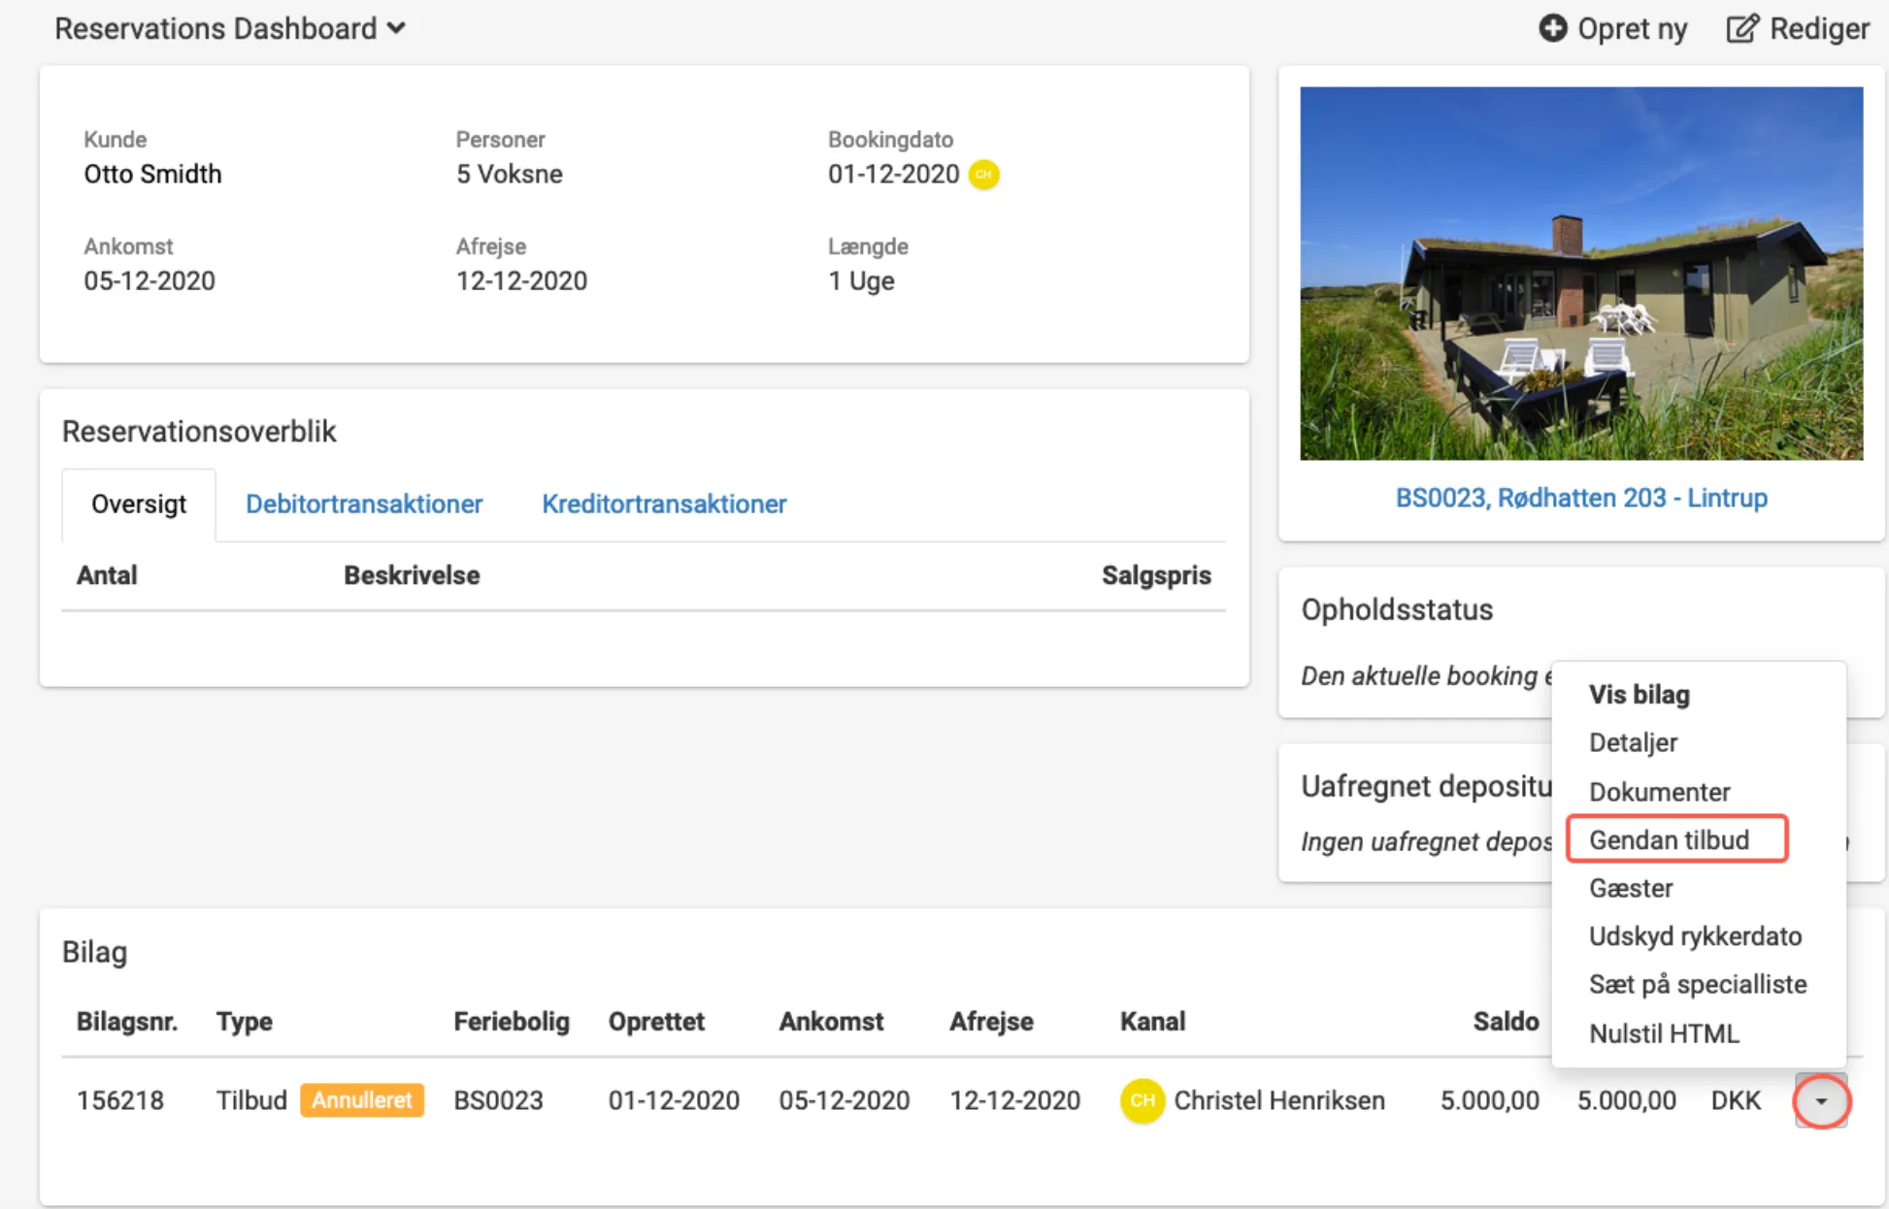This screenshot has height=1209, width=1889.
Task: Switch to Debitortransaktioner tab
Action: tap(364, 504)
